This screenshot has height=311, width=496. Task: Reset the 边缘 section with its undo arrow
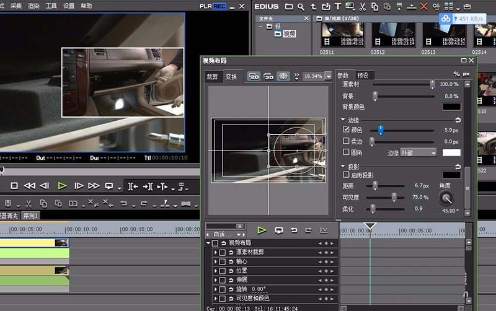pyautogui.click(x=458, y=120)
